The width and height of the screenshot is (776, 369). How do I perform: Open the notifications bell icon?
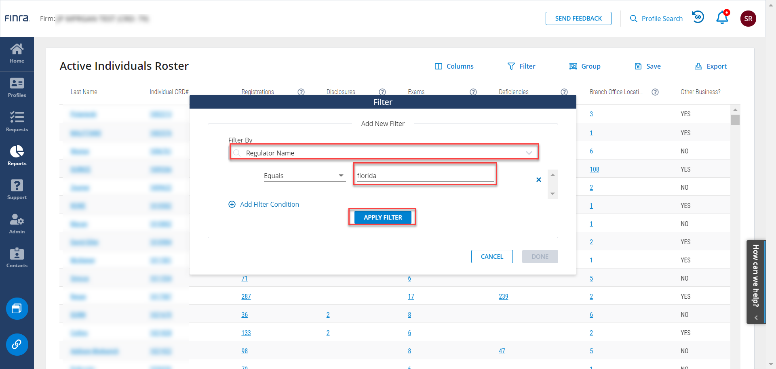pos(722,18)
